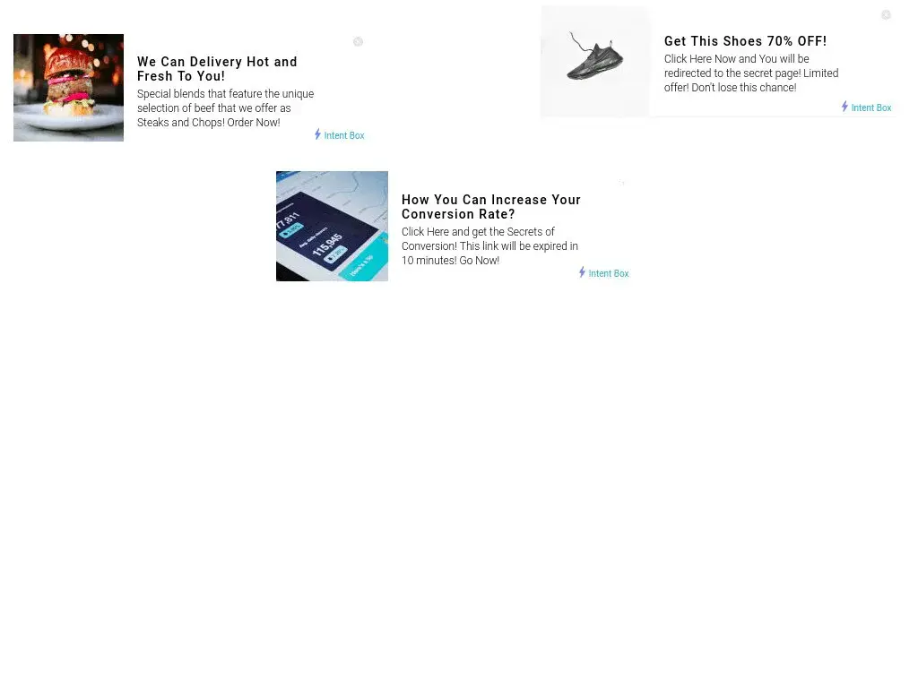Screen dimensions: 918x688
Task: Click the 'Special blends that feature' description text
Action: (225, 108)
